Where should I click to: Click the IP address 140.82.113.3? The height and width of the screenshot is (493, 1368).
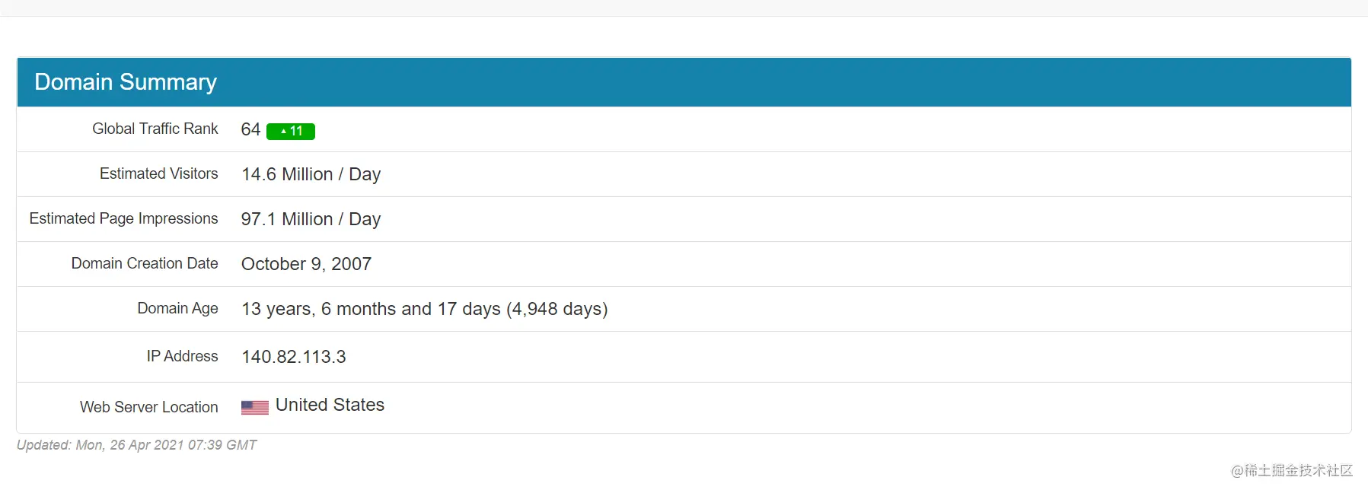294,357
